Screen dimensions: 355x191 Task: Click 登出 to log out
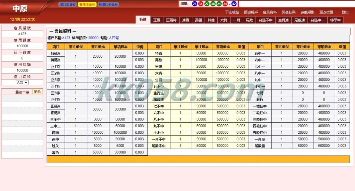click(345, 12)
